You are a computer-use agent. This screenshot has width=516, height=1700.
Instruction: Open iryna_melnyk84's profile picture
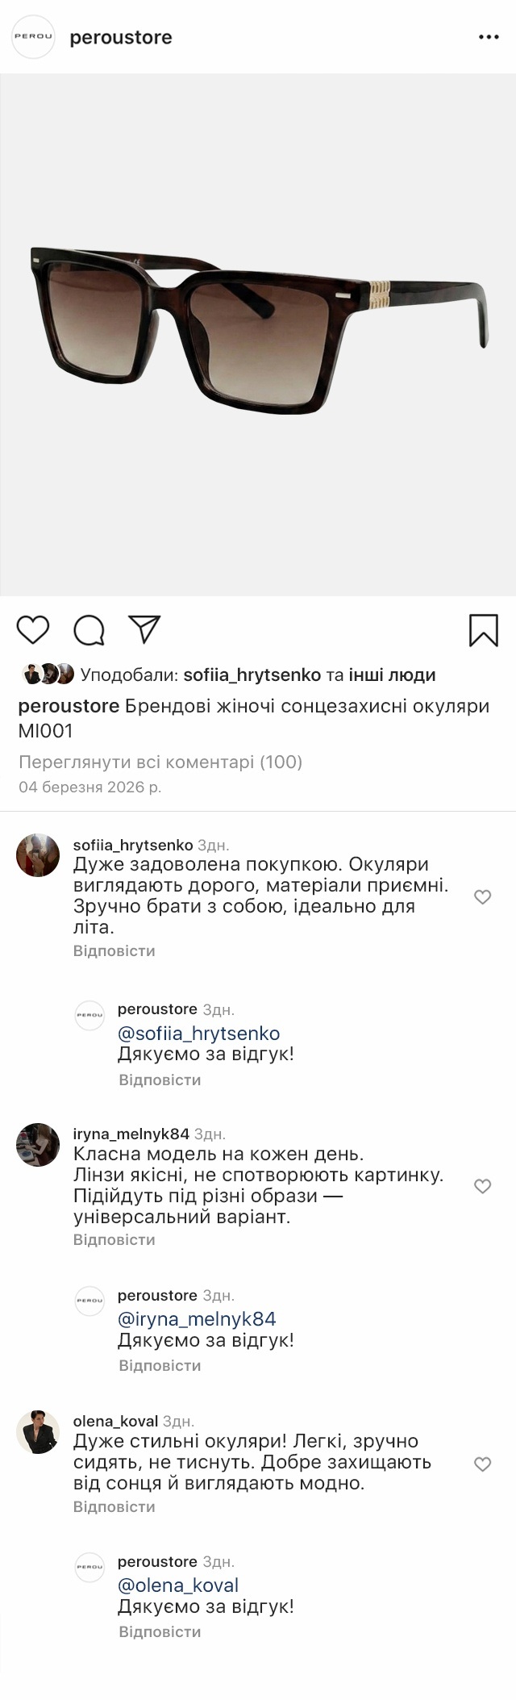[38, 1144]
